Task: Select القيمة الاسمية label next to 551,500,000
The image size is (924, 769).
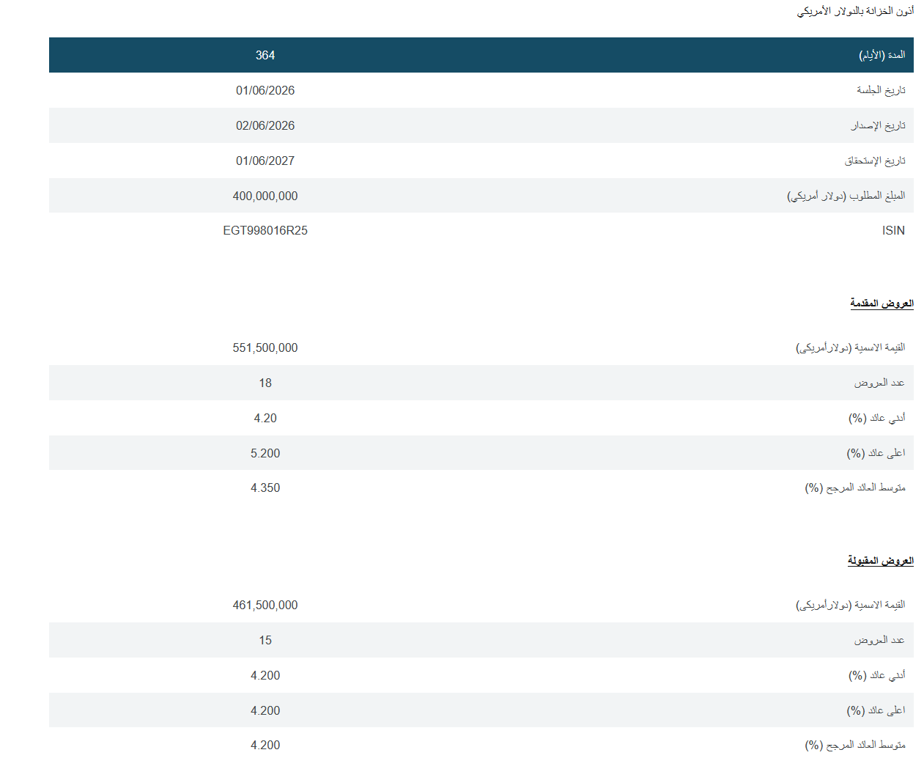Action: 851,347
